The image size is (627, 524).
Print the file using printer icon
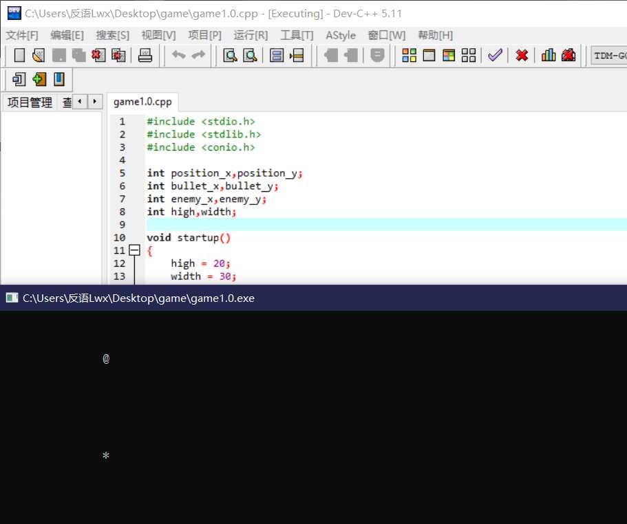145,55
